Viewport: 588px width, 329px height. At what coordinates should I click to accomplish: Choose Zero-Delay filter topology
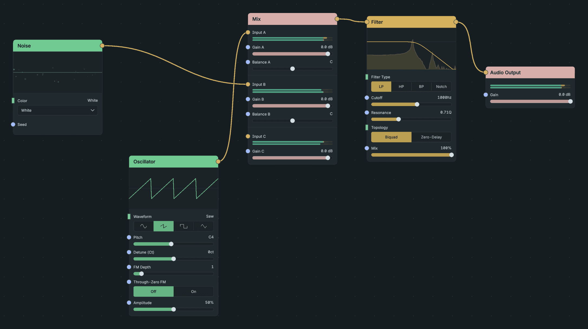pos(431,137)
